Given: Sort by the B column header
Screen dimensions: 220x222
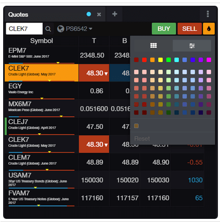Looking at the screenshot, I should (x=124, y=41).
